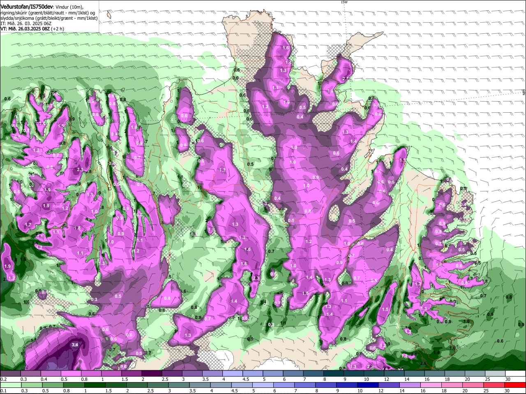This screenshot has height=394, width=526.
Task: Click the 4.5 label under the snow scale
Action: click(x=246, y=379)
